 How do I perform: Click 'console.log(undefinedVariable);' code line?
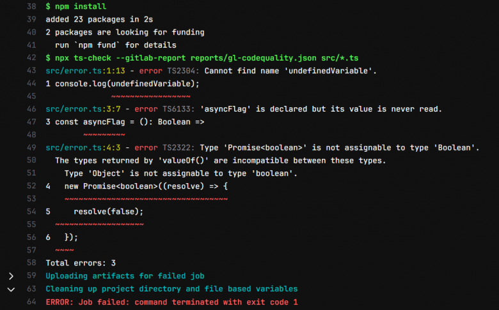pyautogui.click(x=127, y=84)
